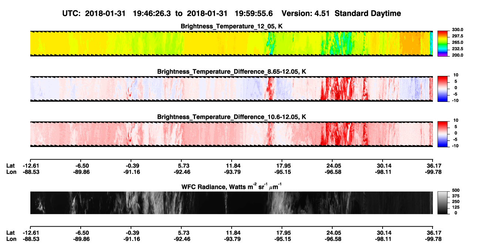Image resolution: width=481 pixels, height=247 pixels.
Task: Click the 200.0 colorbar tick label
Action: coord(457,55)
